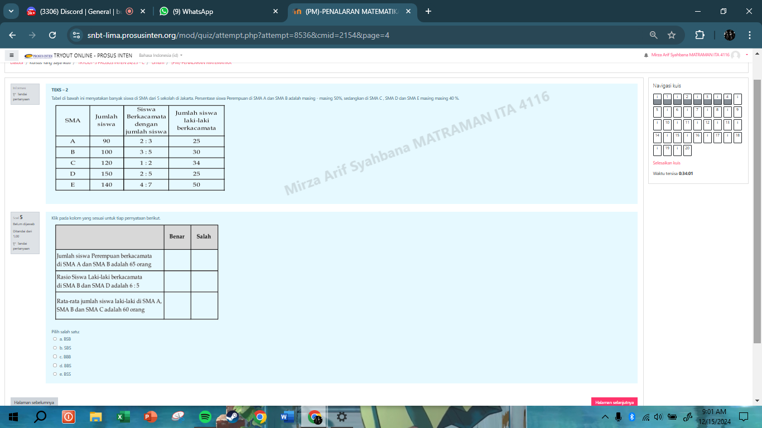The image size is (762, 428).
Task: Open the browser extensions puzzle icon
Action: pyautogui.click(x=700, y=35)
